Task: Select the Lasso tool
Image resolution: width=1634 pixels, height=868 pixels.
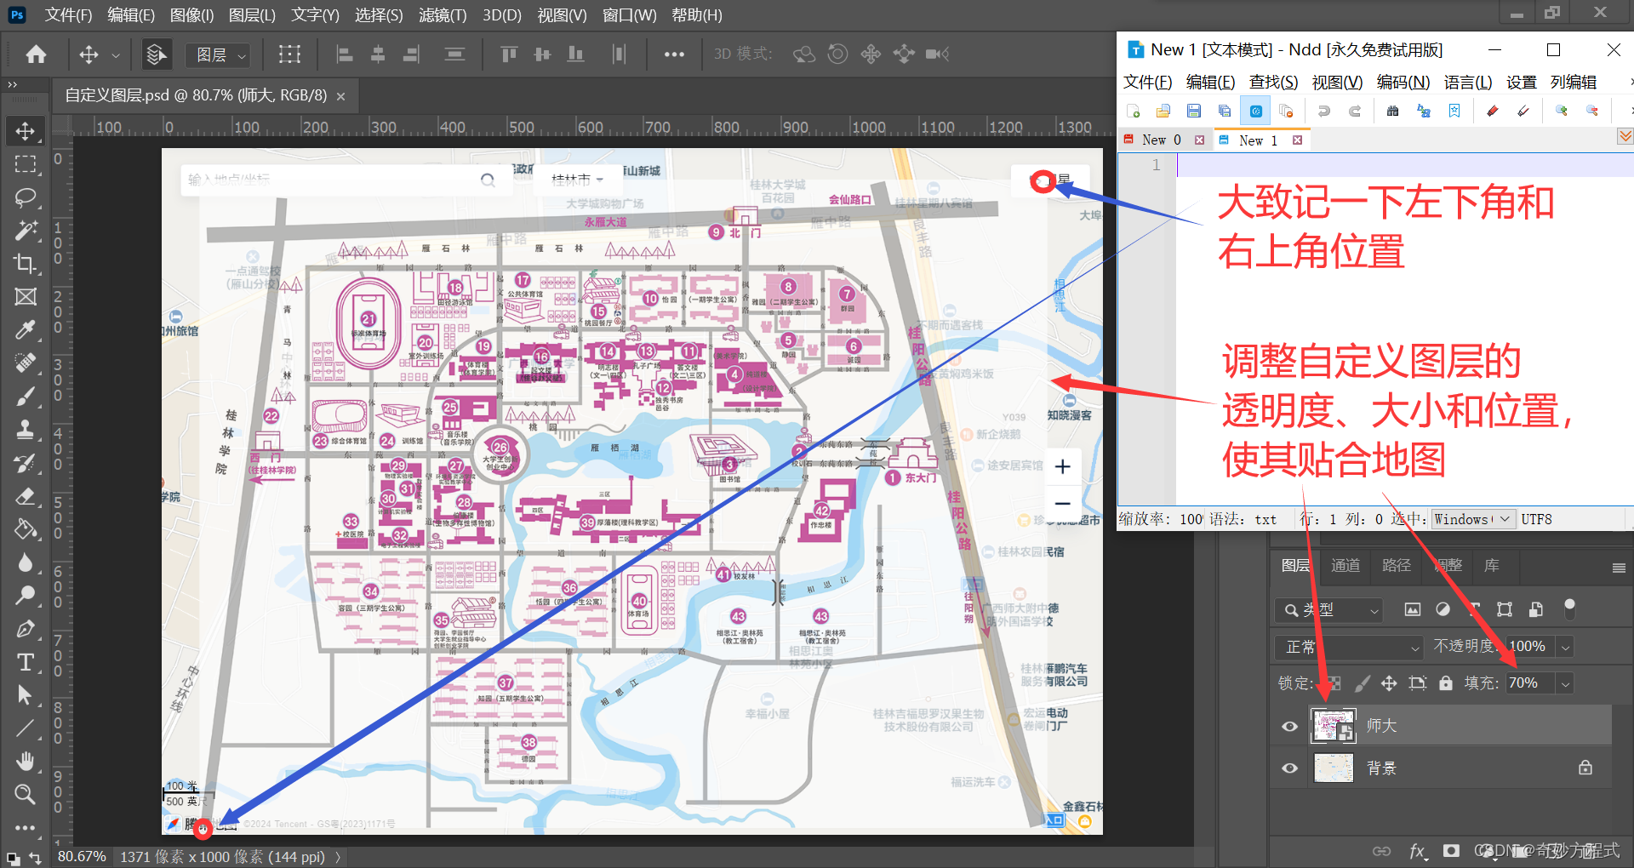Action: pos(26,197)
